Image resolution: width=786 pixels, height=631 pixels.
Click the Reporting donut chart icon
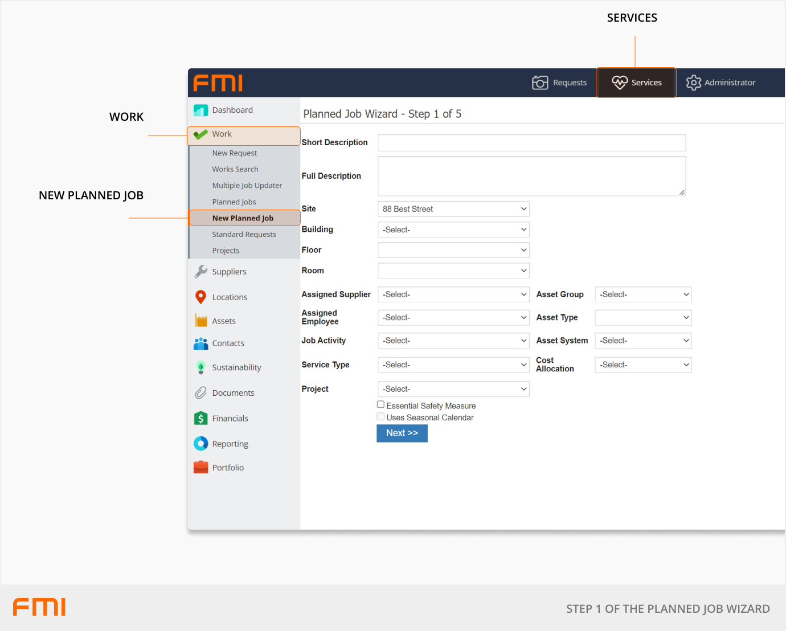click(x=200, y=444)
